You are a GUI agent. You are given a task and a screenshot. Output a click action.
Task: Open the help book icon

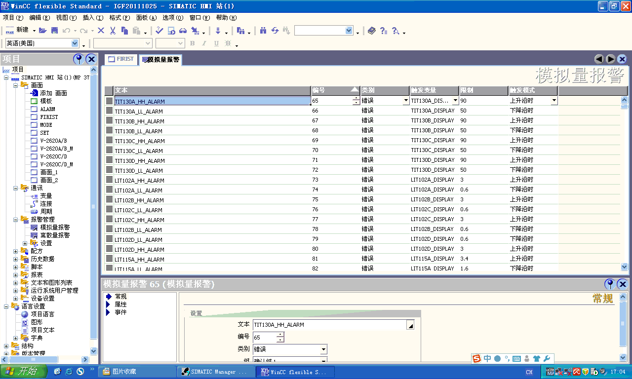372,31
